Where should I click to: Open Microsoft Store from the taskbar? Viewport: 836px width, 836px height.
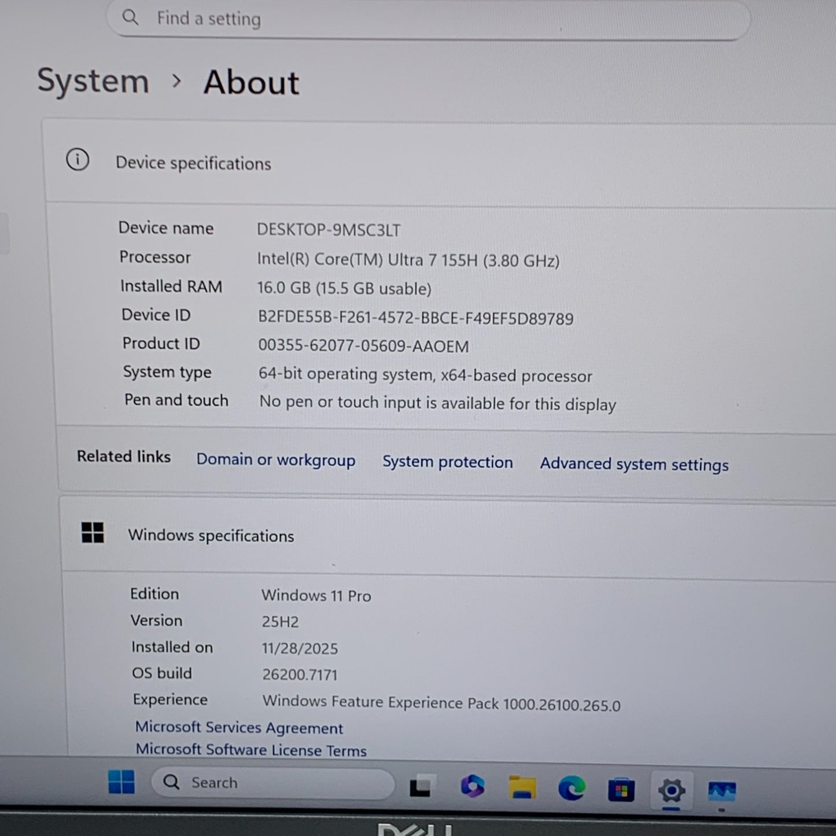[621, 790]
